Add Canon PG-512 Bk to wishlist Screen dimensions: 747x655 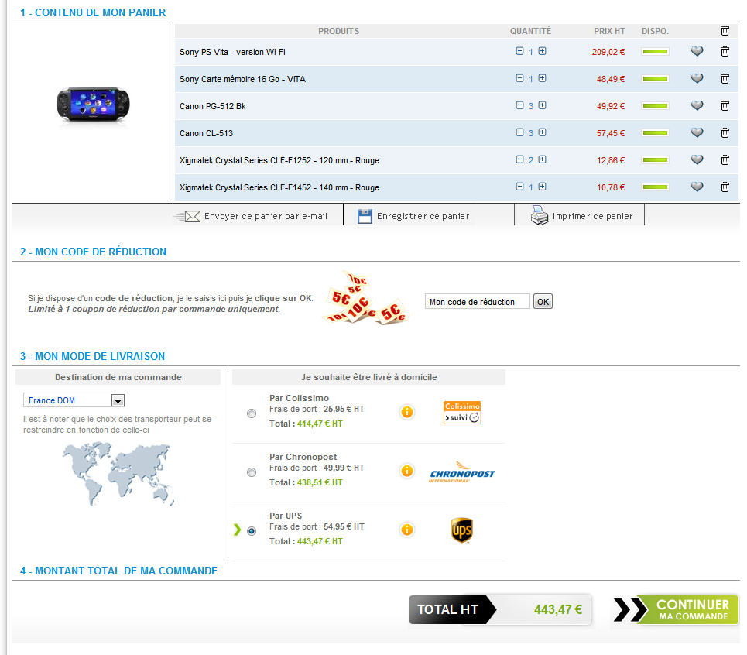697,106
